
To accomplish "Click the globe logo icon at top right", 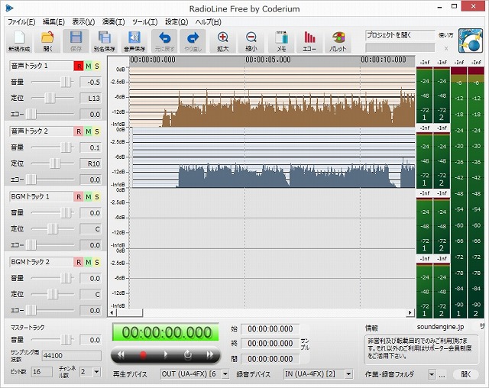I will [x=471, y=40].
